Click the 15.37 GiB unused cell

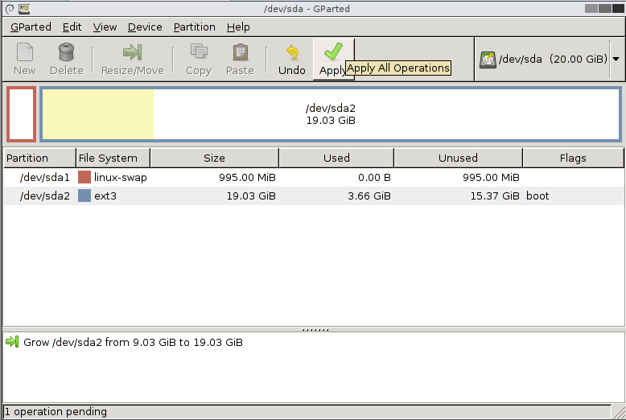(x=495, y=196)
